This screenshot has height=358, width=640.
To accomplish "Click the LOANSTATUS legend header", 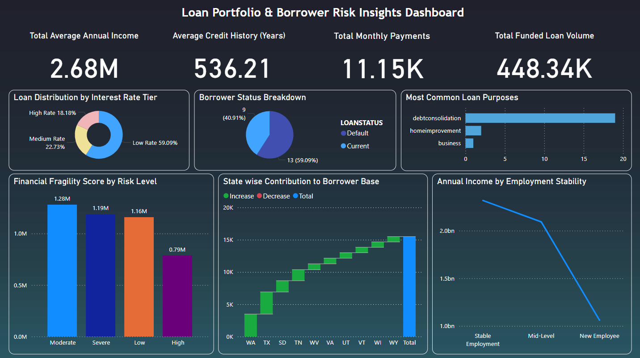I will [362, 123].
